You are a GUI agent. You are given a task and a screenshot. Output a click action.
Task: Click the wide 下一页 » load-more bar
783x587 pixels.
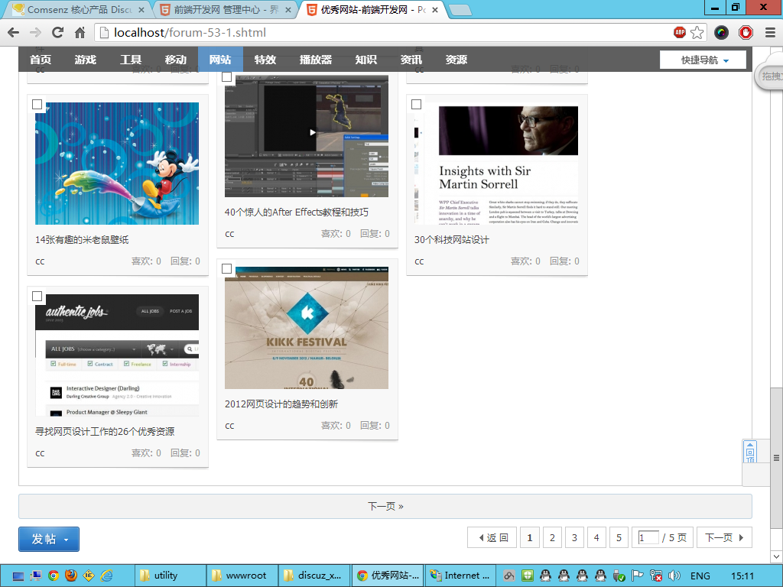385,506
